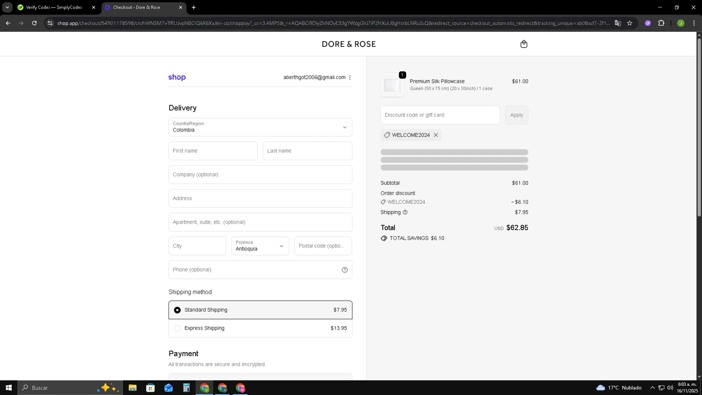Click the Address field
702x395 pixels.
(260, 198)
